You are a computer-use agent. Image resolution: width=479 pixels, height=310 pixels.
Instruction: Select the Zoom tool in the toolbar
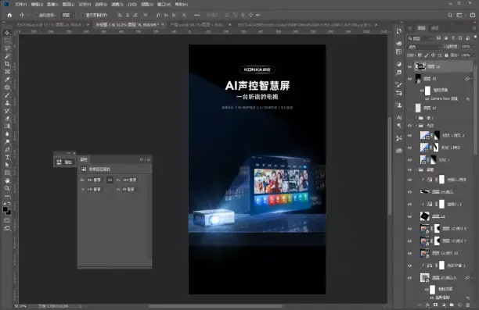[7, 188]
